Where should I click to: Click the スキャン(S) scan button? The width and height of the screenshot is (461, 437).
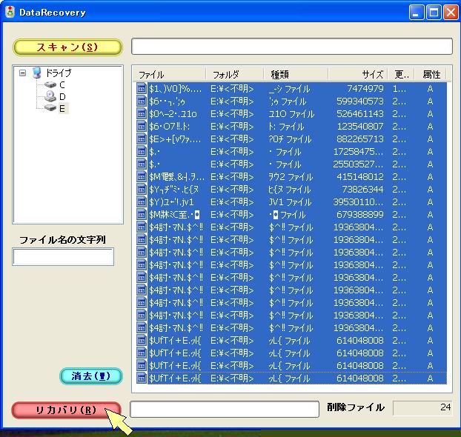pos(67,47)
